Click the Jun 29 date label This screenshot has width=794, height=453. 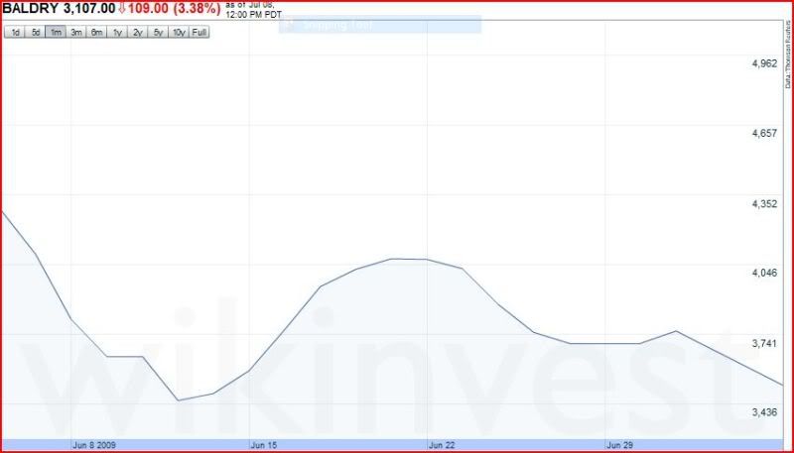pyautogui.click(x=619, y=445)
